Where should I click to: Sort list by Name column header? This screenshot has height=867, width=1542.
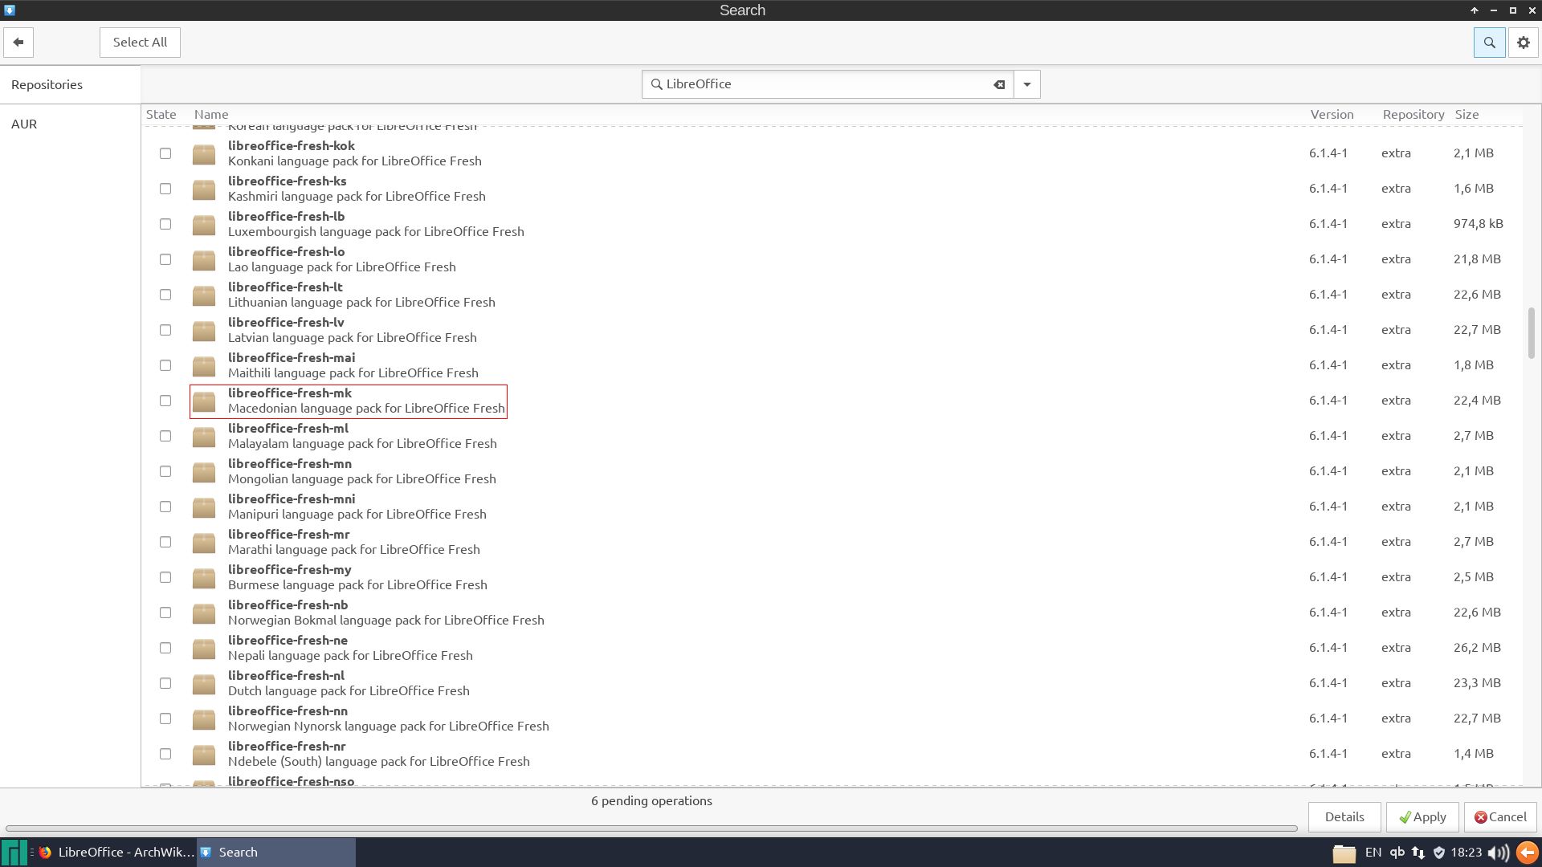point(211,115)
